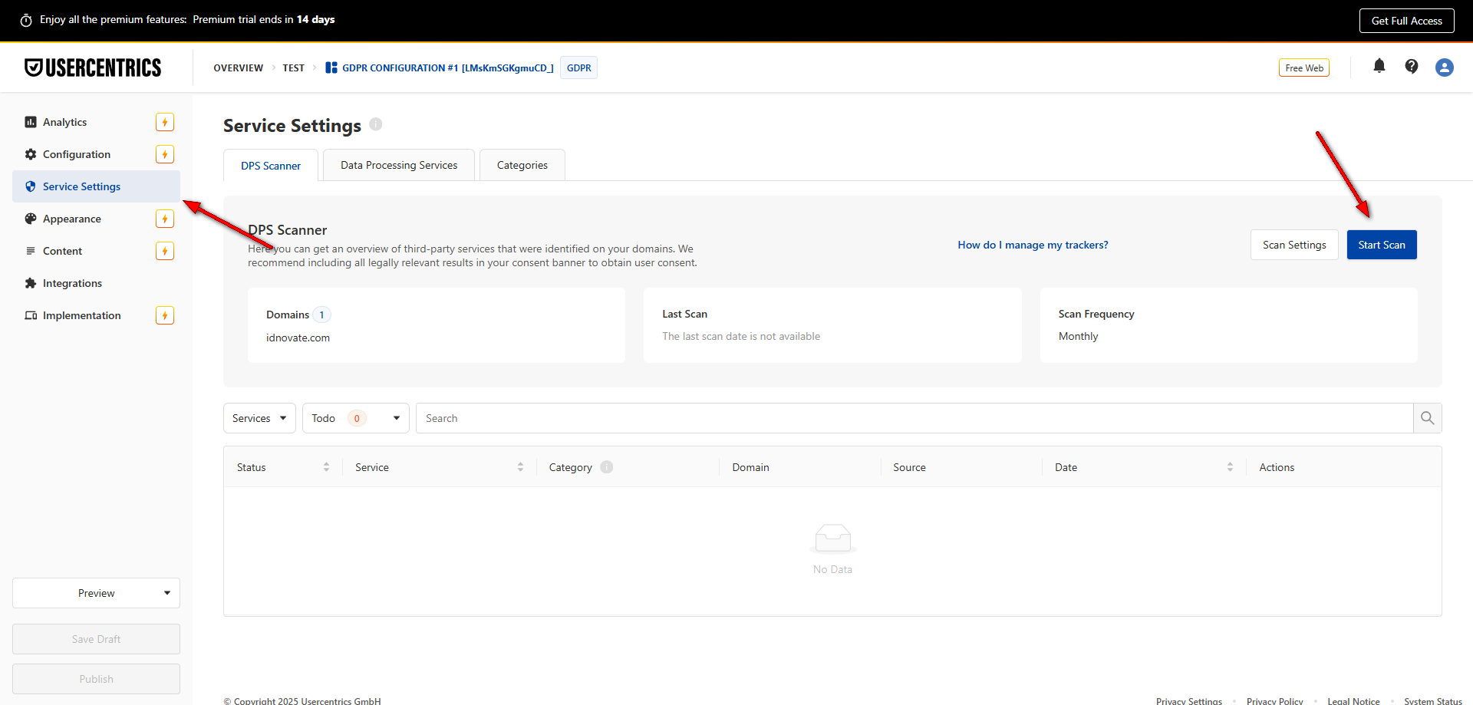Sort table by Date column
The height and width of the screenshot is (705, 1473).
click(1230, 467)
